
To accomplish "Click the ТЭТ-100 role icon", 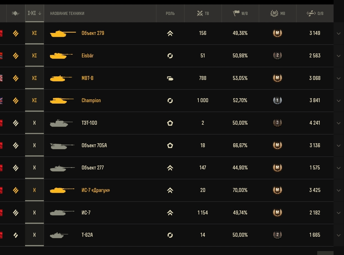I will coord(170,123).
